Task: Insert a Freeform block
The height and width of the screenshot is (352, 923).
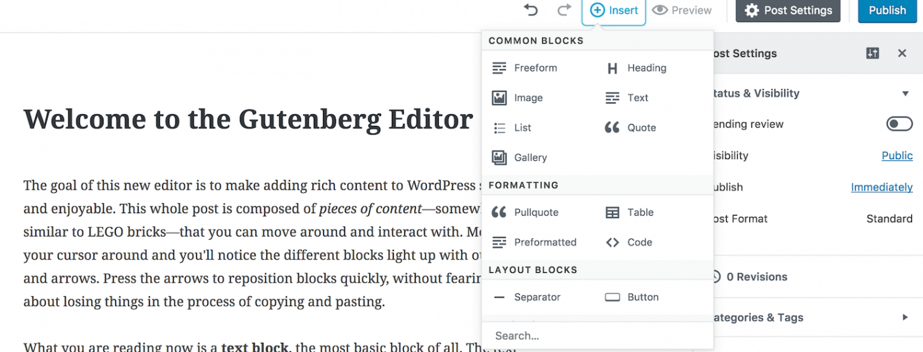Action: pos(525,68)
